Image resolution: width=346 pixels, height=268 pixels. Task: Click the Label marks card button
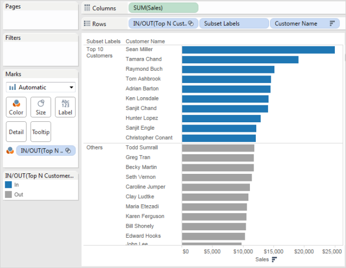tap(65, 106)
